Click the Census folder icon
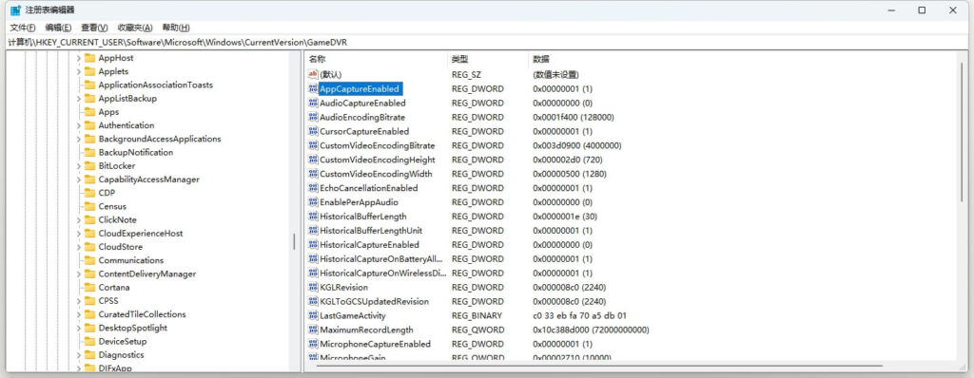 tap(89, 206)
